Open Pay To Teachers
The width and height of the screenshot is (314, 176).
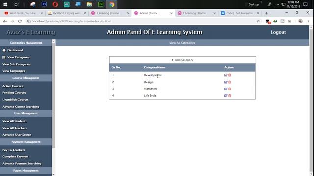[14, 150]
